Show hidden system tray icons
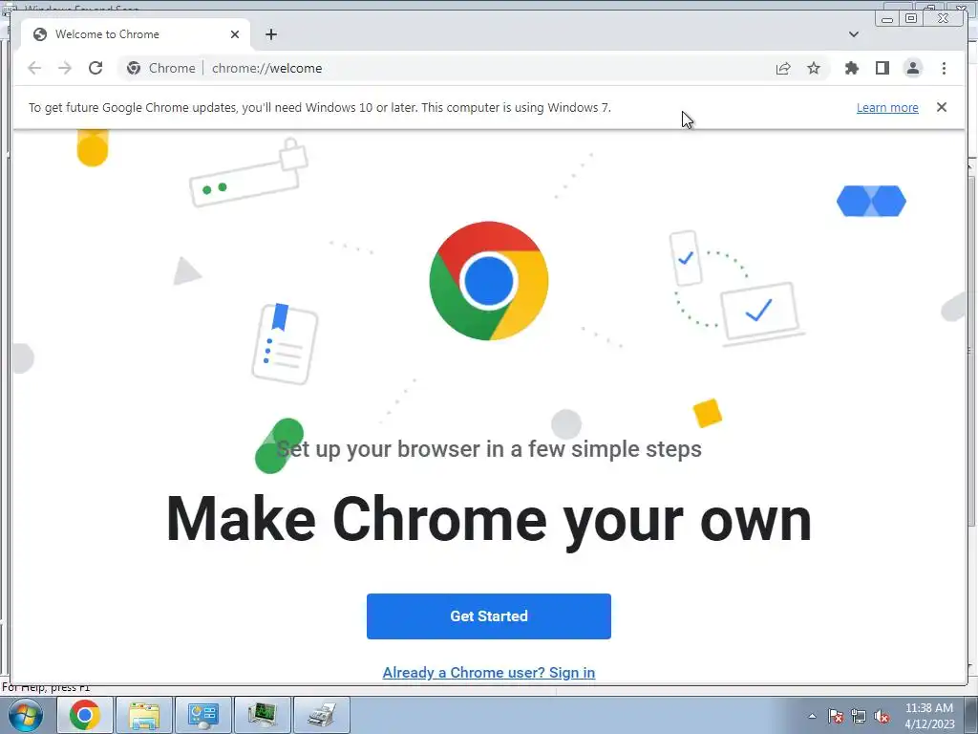This screenshot has width=978, height=734. tap(812, 716)
